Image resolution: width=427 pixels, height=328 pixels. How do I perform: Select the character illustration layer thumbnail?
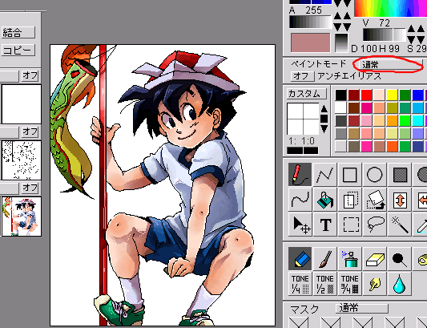tap(22, 217)
